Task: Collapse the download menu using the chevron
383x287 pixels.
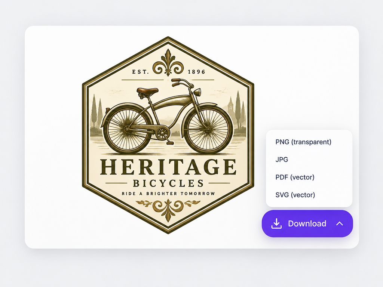Action: click(340, 223)
